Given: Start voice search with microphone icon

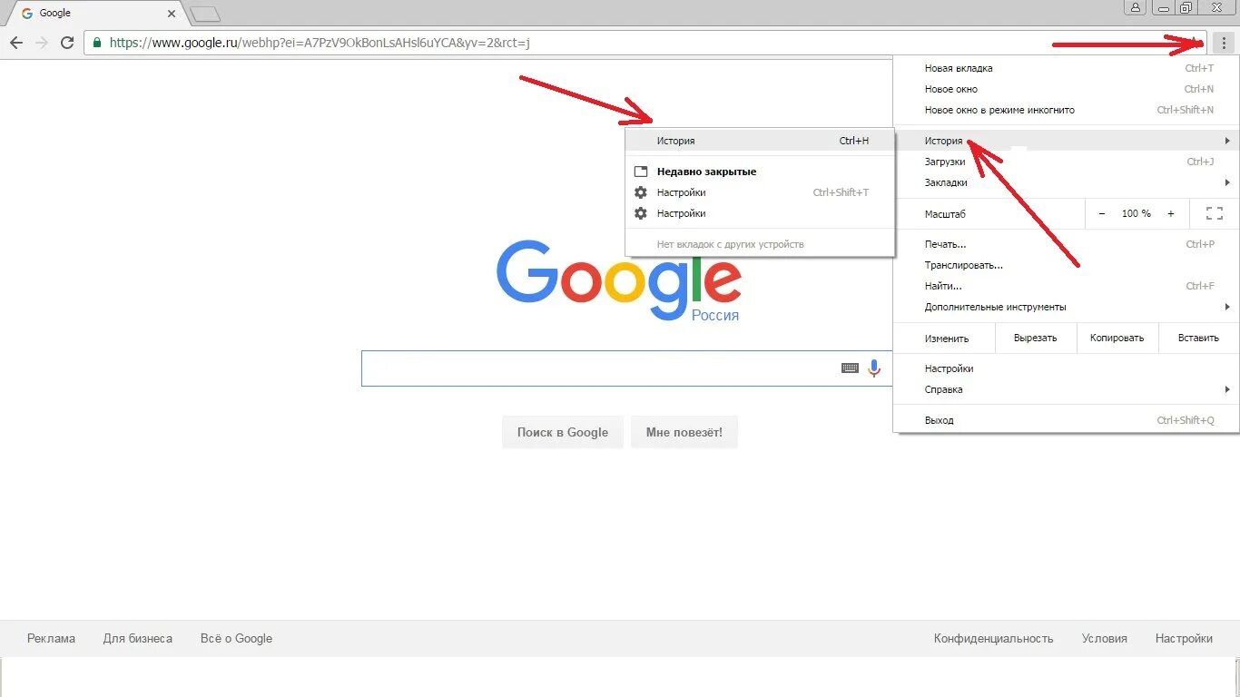Looking at the screenshot, I should (x=874, y=368).
